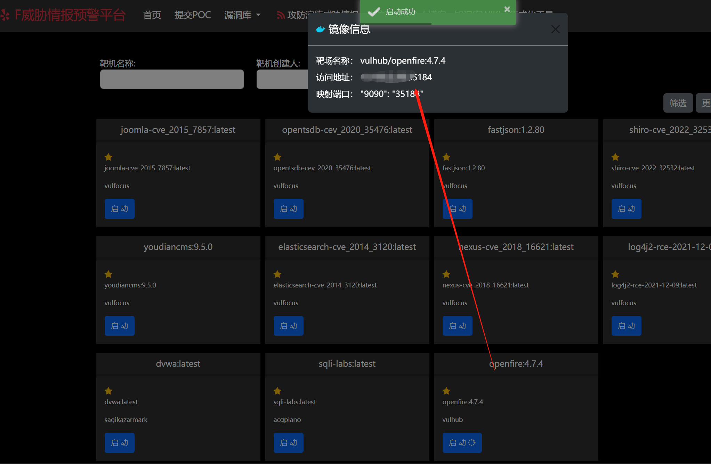Click the star icon on elasticsearch-cve_2014_3120 card

tap(277, 274)
